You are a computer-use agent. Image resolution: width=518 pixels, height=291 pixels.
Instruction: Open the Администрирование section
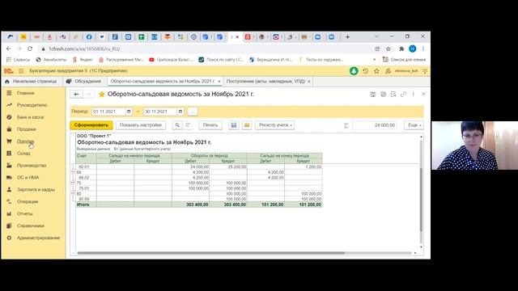pos(39,238)
